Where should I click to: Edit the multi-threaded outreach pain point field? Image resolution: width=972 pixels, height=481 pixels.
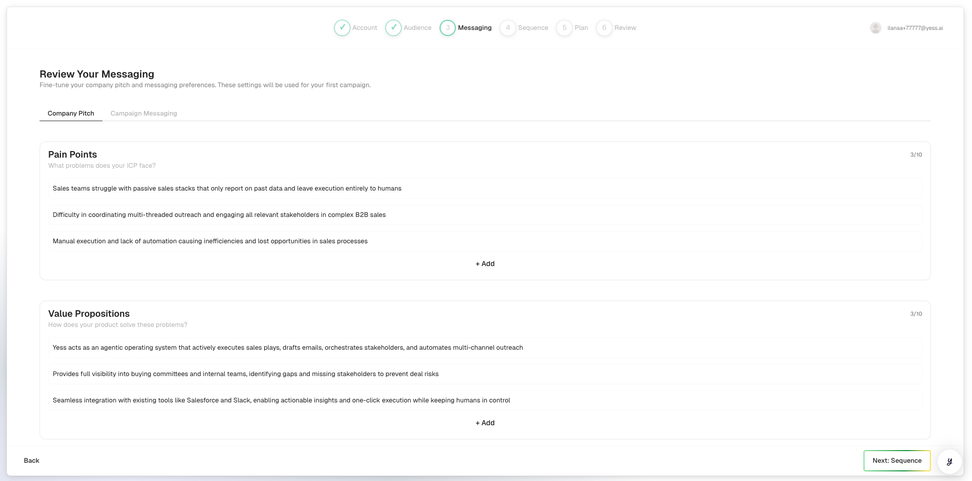pos(485,215)
